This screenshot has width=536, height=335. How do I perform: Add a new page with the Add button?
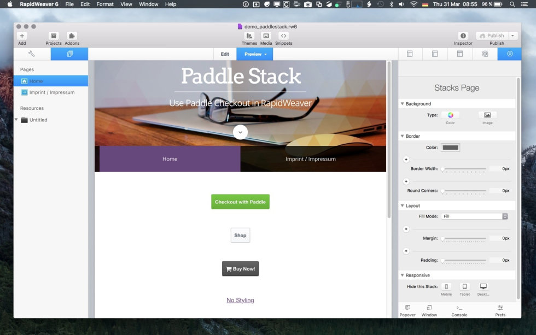(x=22, y=36)
